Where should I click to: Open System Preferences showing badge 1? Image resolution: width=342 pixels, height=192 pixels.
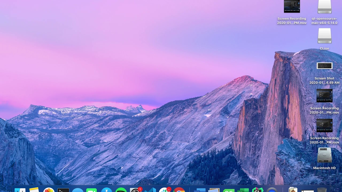(136, 190)
